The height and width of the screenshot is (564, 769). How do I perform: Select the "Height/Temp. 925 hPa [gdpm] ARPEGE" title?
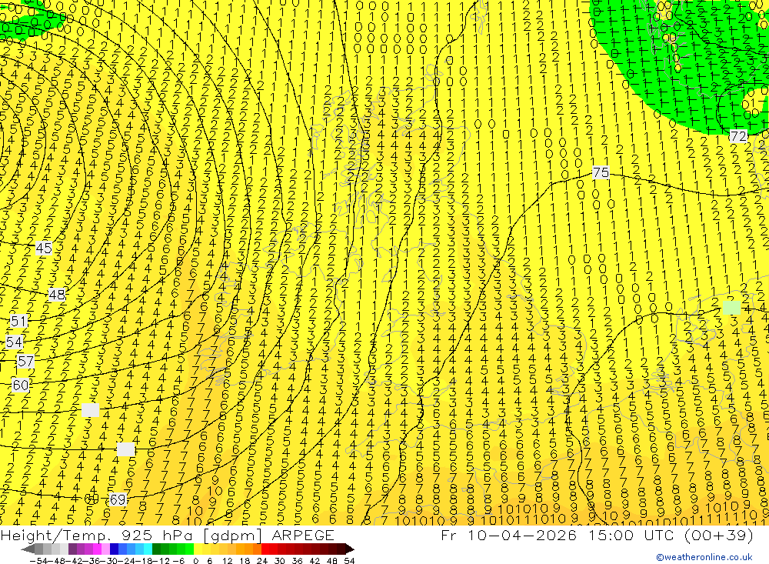tap(167, 535)
